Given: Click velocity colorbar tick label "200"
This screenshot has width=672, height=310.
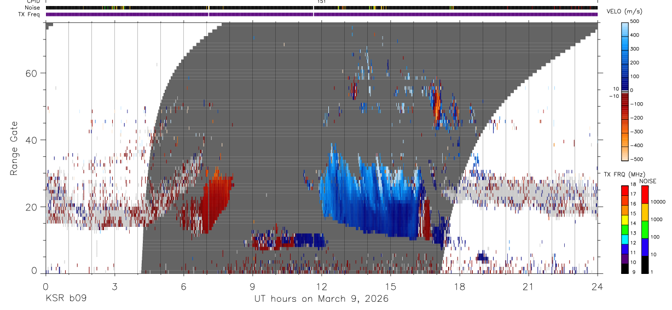Looking at the screenshot, I should (635, 63).
